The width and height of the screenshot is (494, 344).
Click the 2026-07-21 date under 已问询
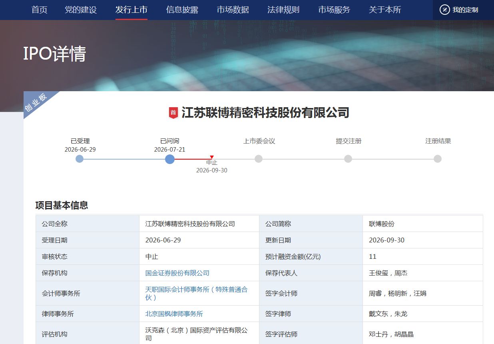click(170, 150)
